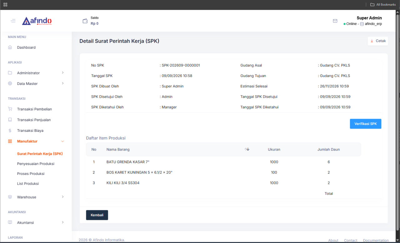400x243 pixels.
Task: Click the Administrator folder icon
Action: [10, 73]
